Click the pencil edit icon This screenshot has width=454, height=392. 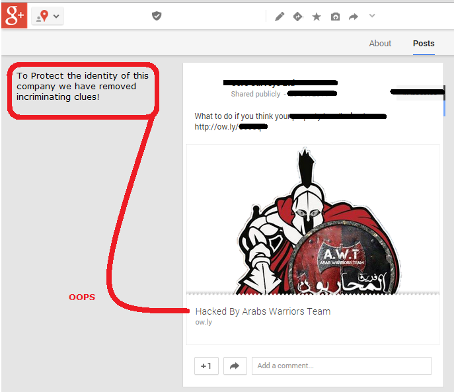click(x=280, y=17)
